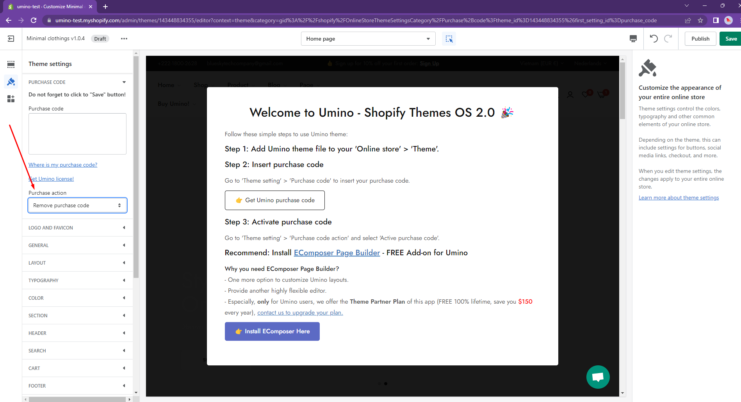
Task: Expand the Color settings section
Action: click(77, 298)
